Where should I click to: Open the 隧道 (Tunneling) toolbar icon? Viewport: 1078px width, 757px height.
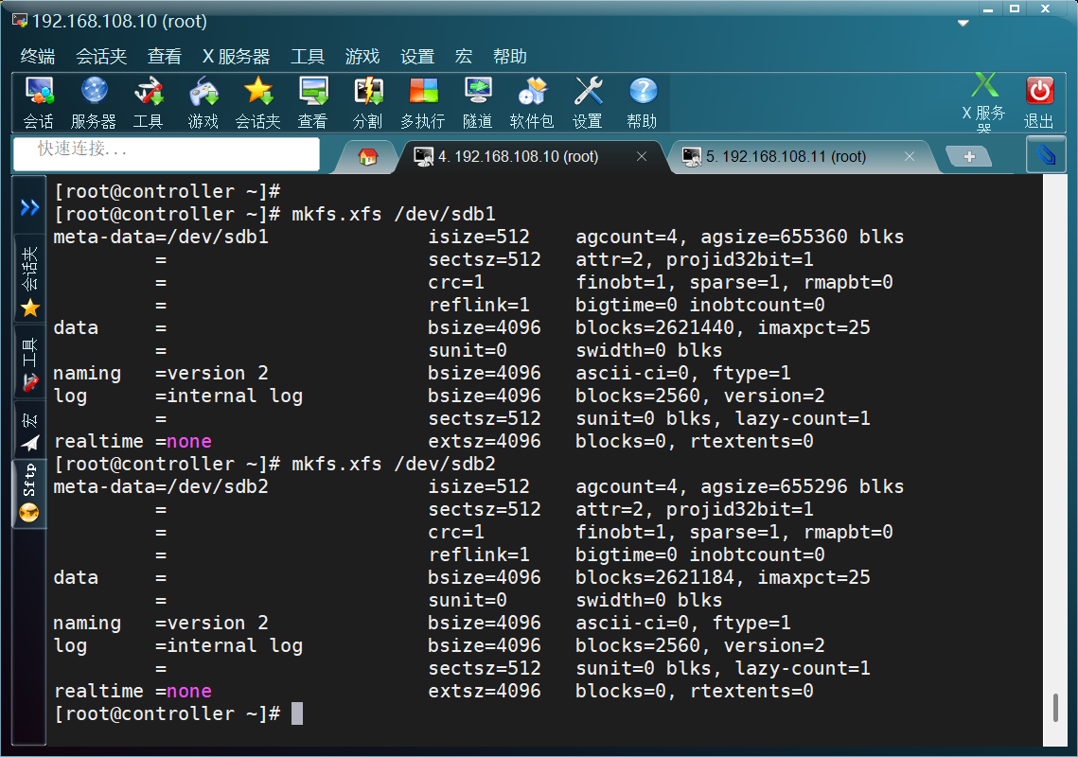coord(478,103)
